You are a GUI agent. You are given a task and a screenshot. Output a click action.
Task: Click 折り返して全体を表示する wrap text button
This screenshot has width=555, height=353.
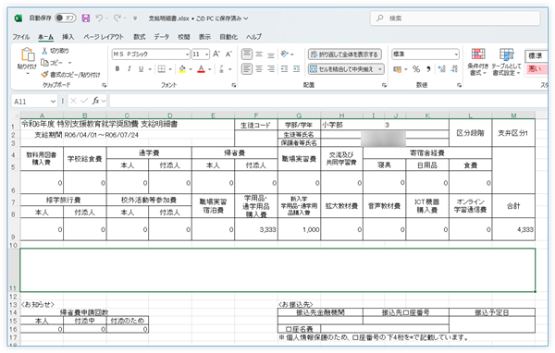345,55
